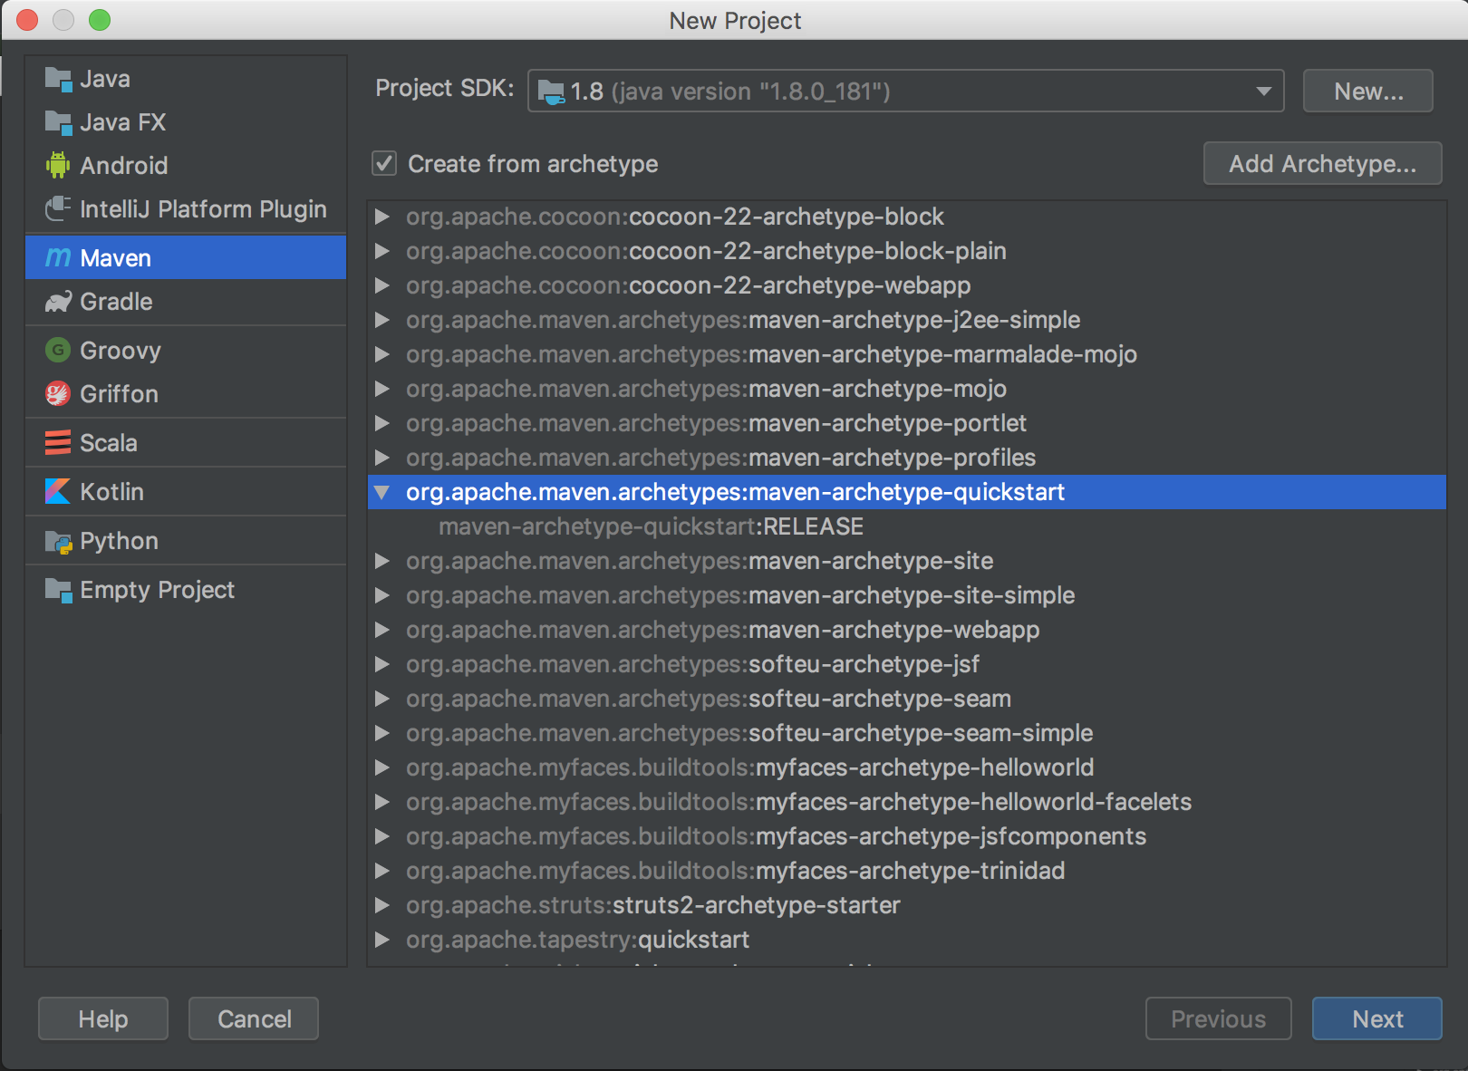This screenshot has width=1468, height=1071.
Task: Expand struts2-archetype-starter triangle
Action: click(382, 905)
